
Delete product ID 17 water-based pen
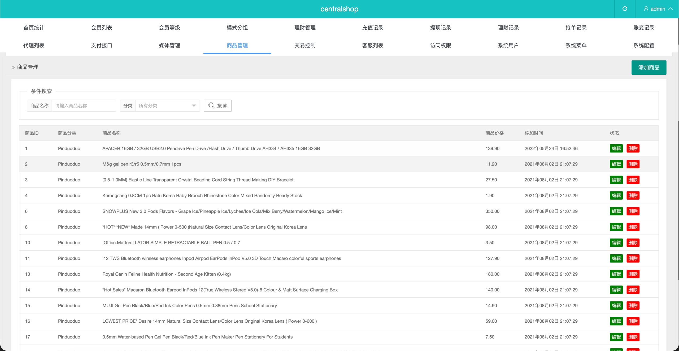click(633, 337)
